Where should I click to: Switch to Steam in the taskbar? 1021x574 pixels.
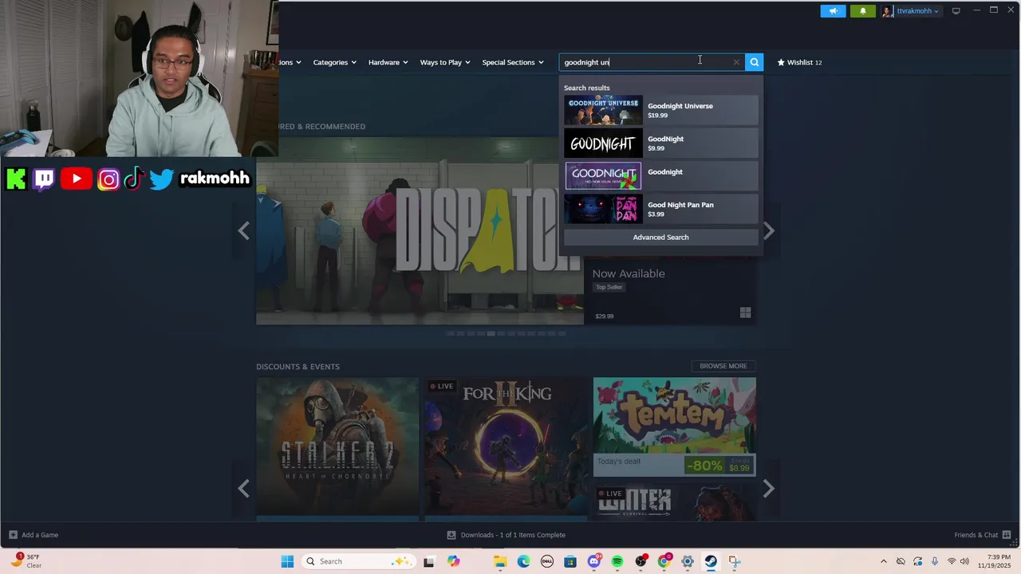711,561
